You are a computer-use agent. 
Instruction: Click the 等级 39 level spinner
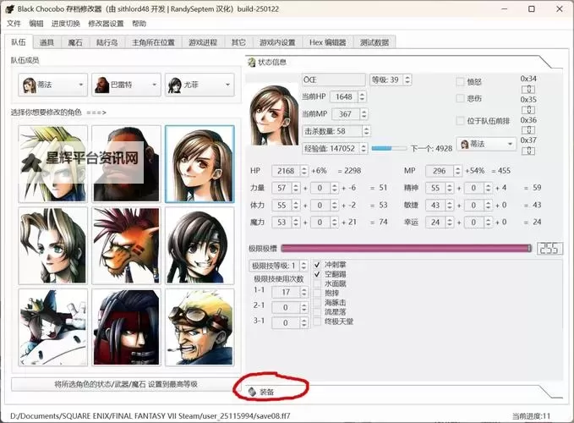point(391,80)
